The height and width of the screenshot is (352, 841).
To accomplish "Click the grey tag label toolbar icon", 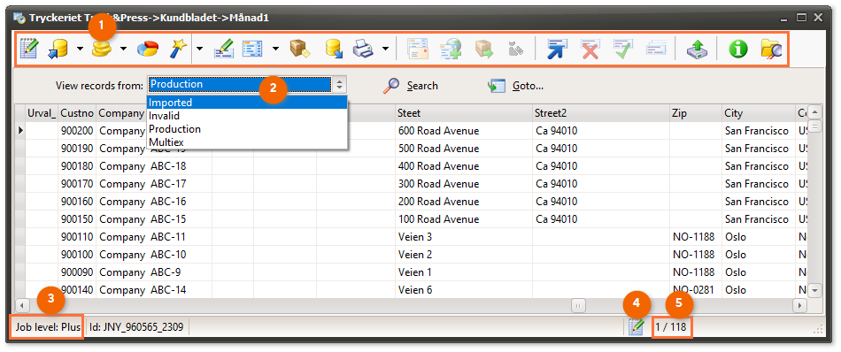I will click(515, 50).
